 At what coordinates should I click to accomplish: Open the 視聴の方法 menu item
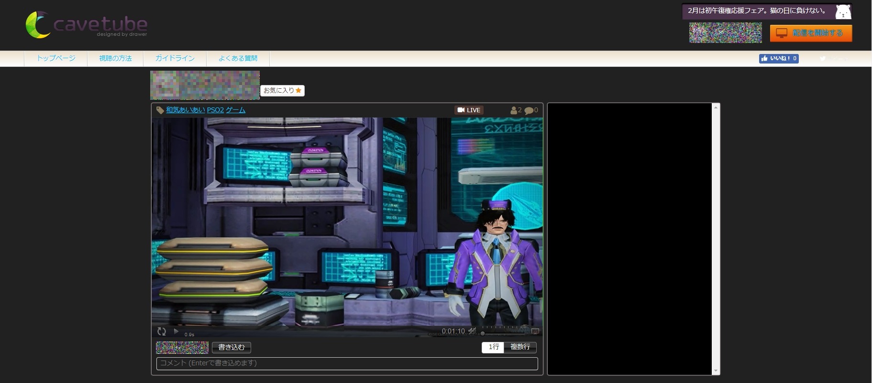click(x=115, y=58)
